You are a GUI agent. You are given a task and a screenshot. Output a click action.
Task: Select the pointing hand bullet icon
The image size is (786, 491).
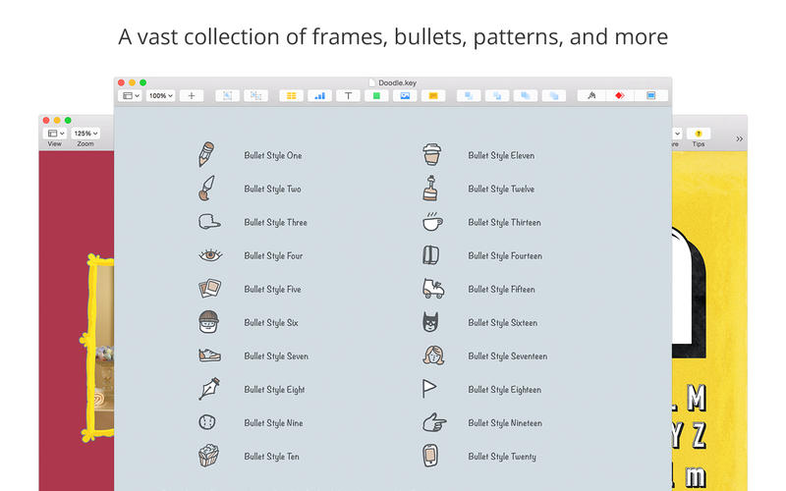(434, 422)
